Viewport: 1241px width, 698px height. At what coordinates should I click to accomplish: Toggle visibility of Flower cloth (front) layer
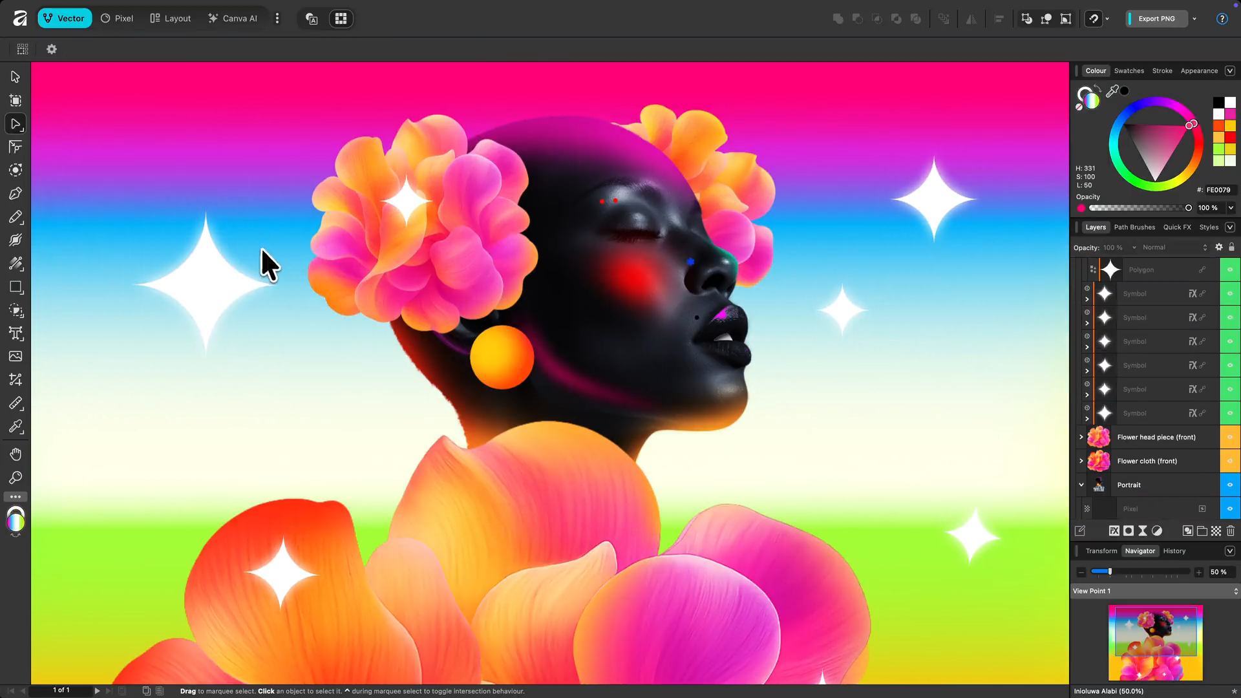1230,461
